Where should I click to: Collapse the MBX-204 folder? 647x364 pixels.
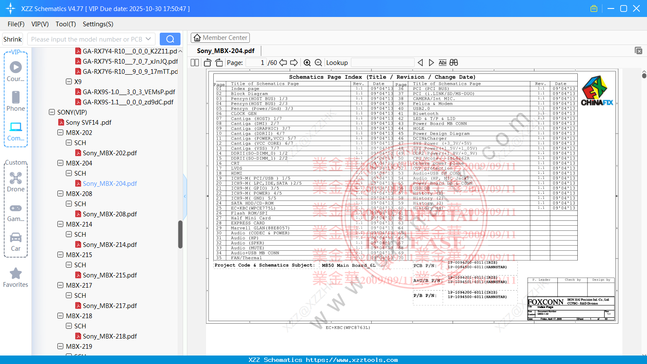60,163
